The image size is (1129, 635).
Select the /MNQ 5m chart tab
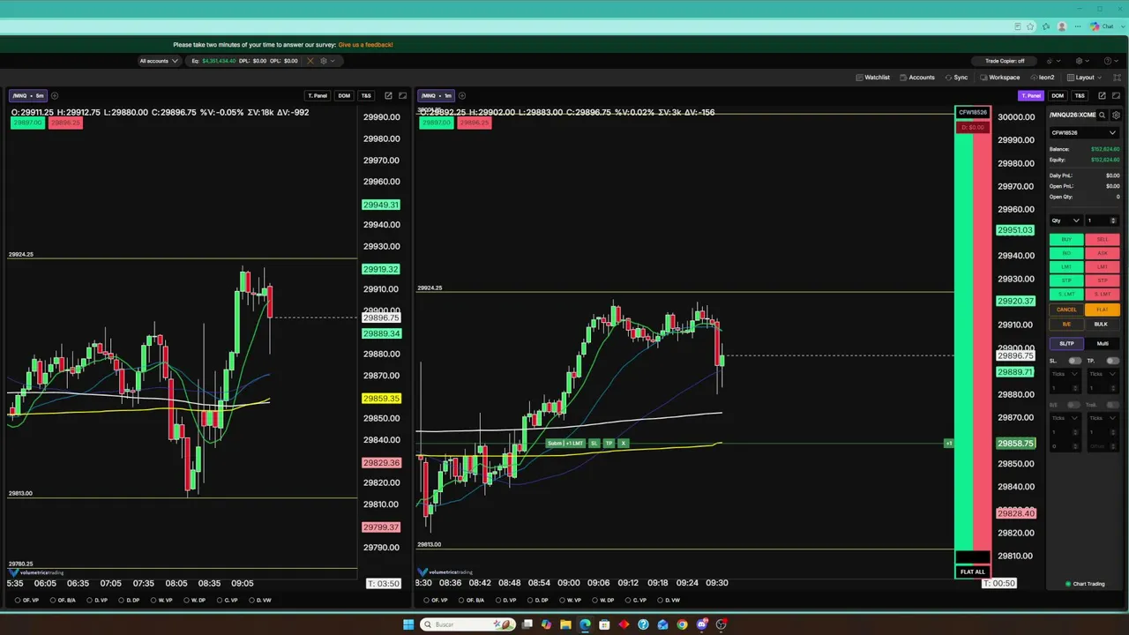(x=27, y=95)
